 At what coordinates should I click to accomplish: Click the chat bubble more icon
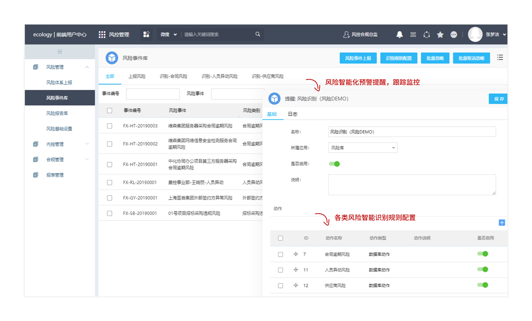(x=453, y=35)
